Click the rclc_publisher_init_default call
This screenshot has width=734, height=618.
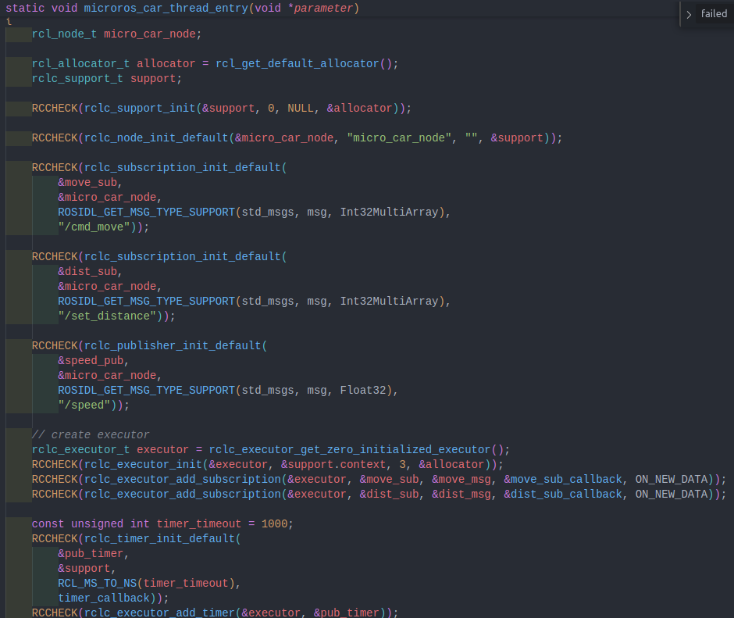(172, 345)
